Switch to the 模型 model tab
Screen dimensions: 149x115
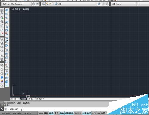click(x=24, y=99)
